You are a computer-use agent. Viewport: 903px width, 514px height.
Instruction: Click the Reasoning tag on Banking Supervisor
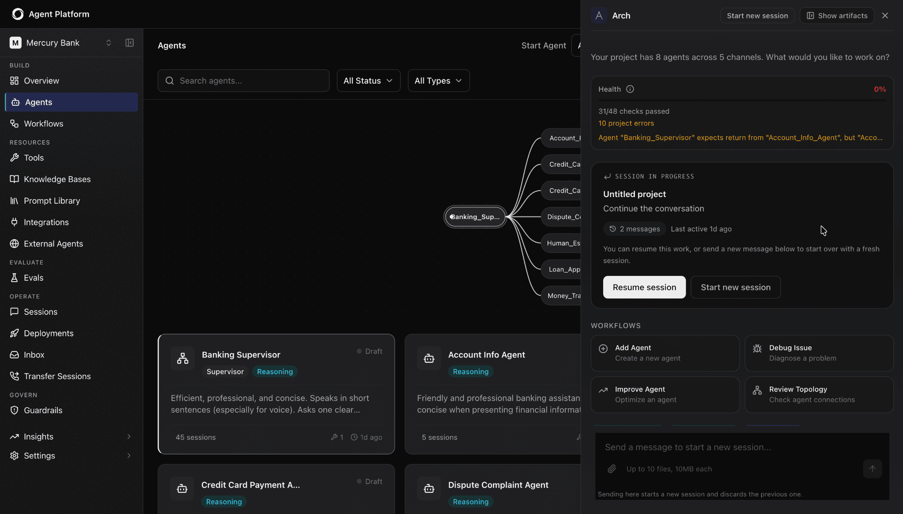pos(275,372)
